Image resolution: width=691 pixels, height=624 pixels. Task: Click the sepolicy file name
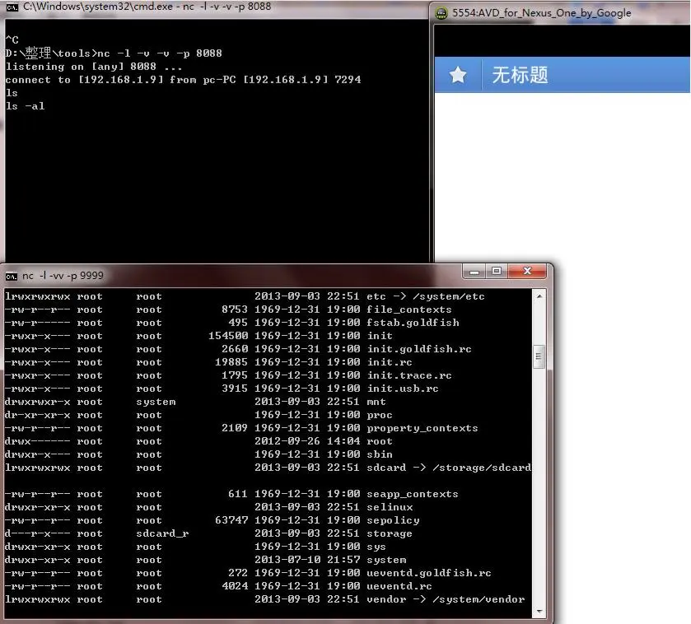393,520
